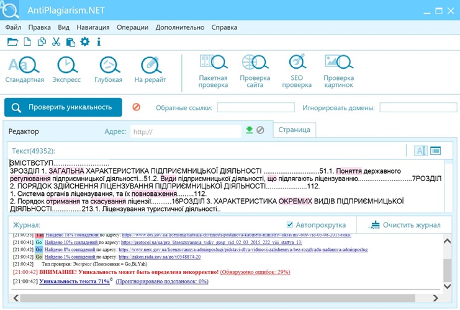Click Найдено 1% совпадений link
The height and width of the screenshot is (310, 460).
pyautogui.click(x=70, y=257)
